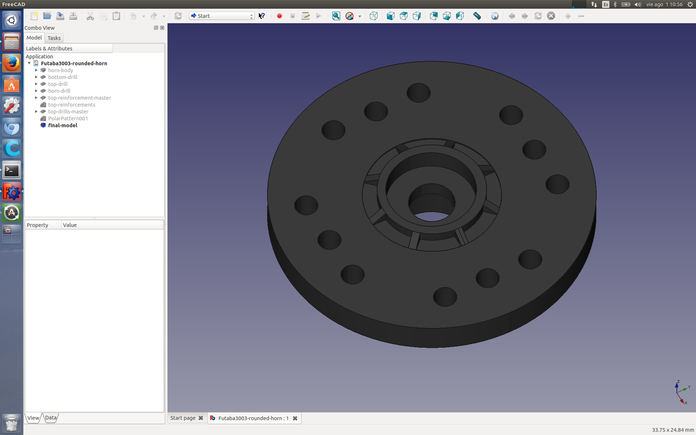Image resolution: width=696 pixels, height=435 pixels.
Task: Click the What's This help cursor icon
Action: [x=261, y=16]
